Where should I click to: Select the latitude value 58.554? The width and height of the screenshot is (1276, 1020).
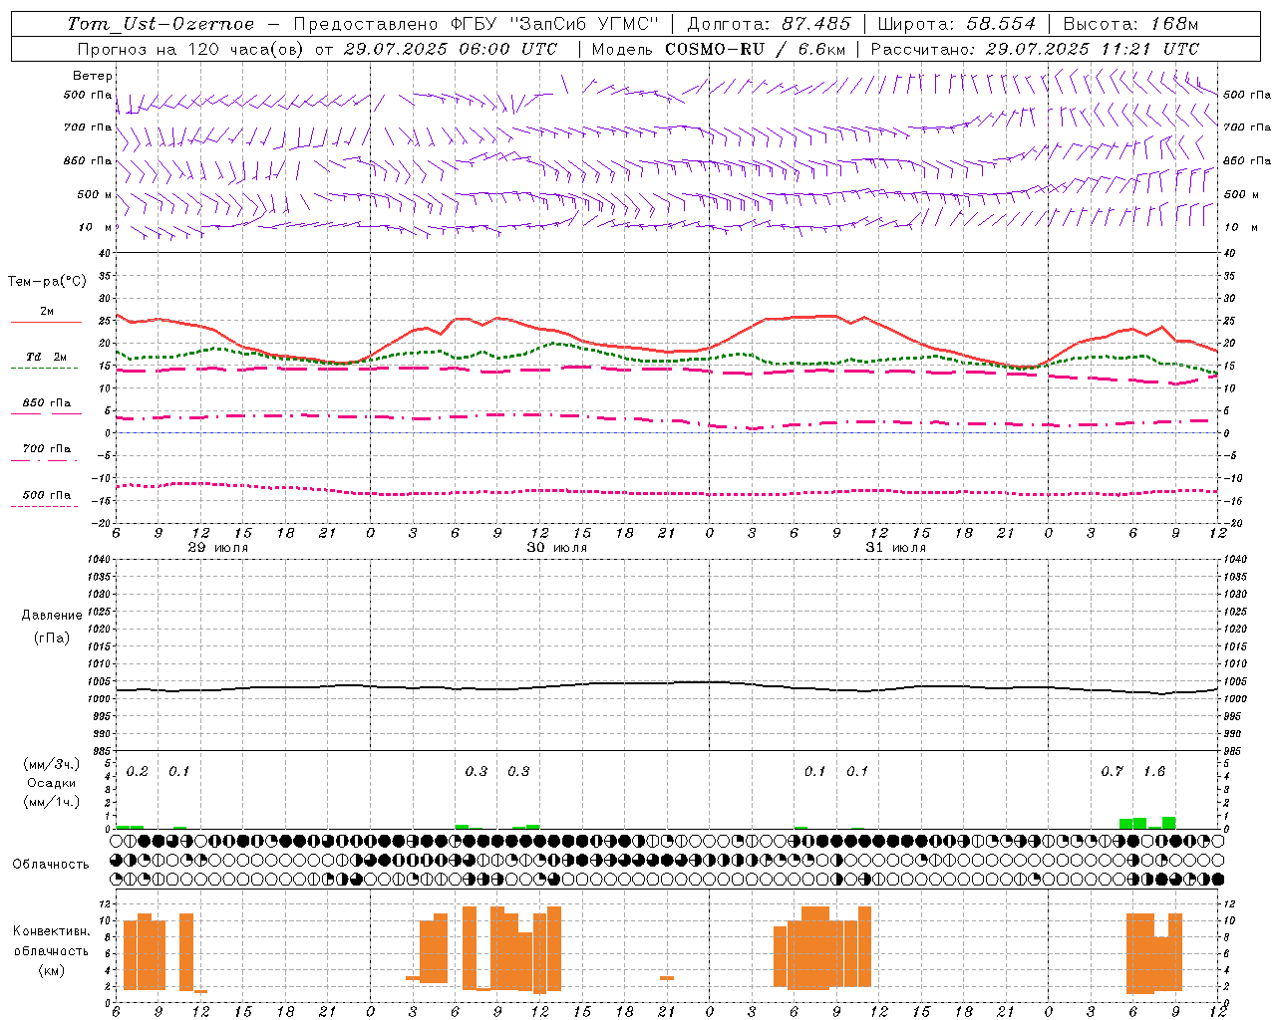coord(1001,24)
